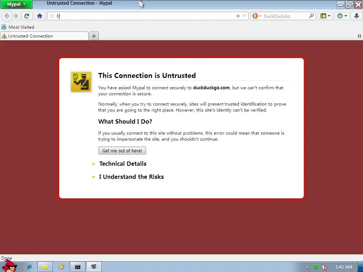This screenshot has width=363, height=272.
Task: Open the downloads arrow button
Action: (357, 16)
